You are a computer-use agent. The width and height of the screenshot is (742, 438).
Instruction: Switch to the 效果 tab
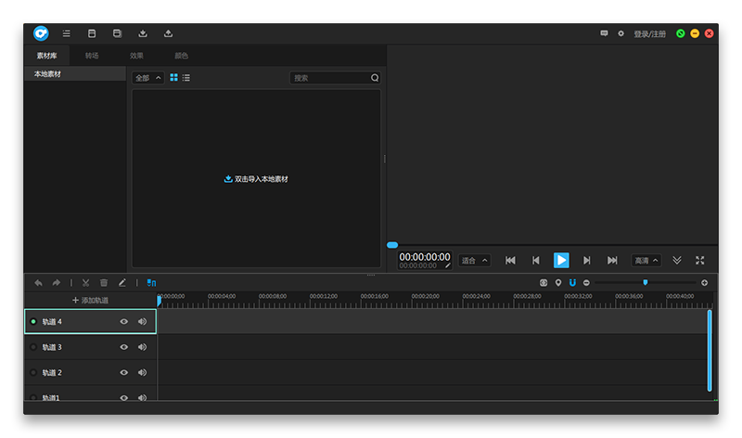136,56
